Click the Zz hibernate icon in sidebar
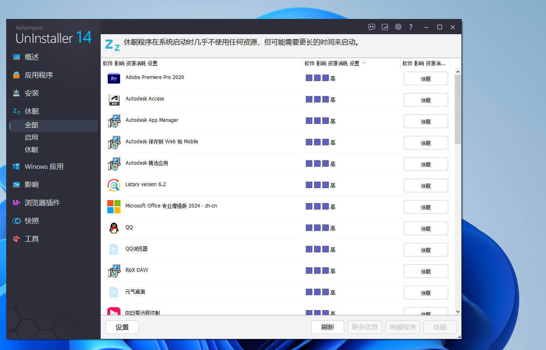 (x=16, y=111)
